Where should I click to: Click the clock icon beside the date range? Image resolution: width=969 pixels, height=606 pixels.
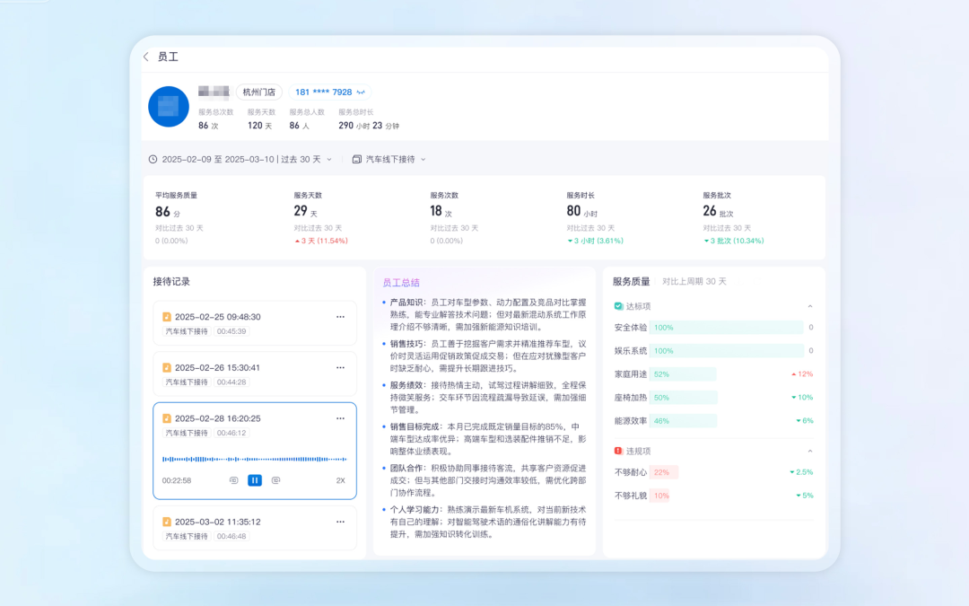click(154, 159)
